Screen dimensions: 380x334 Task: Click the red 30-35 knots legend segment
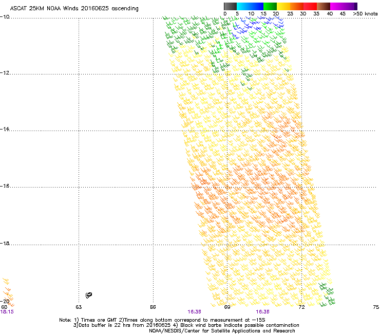310,6
